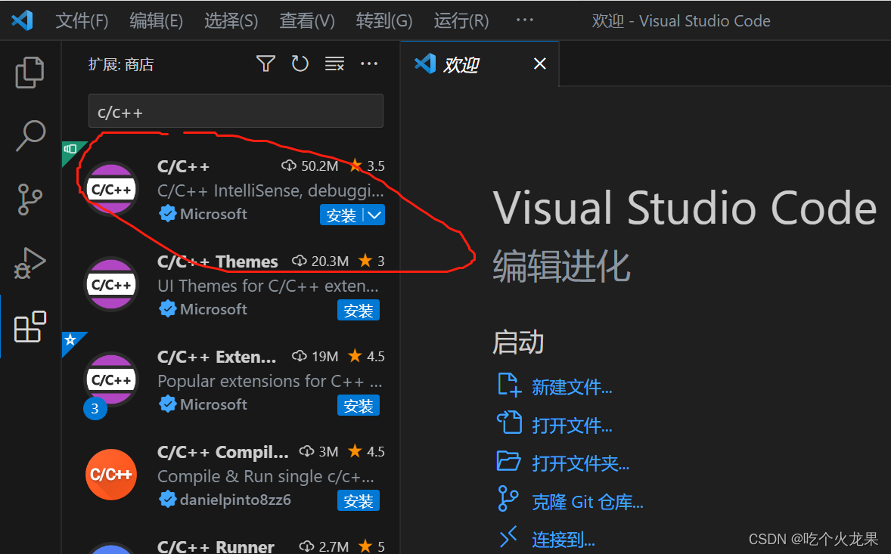The height and width of the screenshot is (554, 891).
Task: Open the Source Control view
Action: click(x=29, y=200)
